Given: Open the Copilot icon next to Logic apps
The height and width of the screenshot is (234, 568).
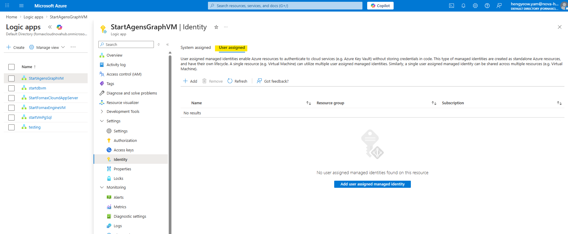Looking at the screenshot, I should [59, 27].
